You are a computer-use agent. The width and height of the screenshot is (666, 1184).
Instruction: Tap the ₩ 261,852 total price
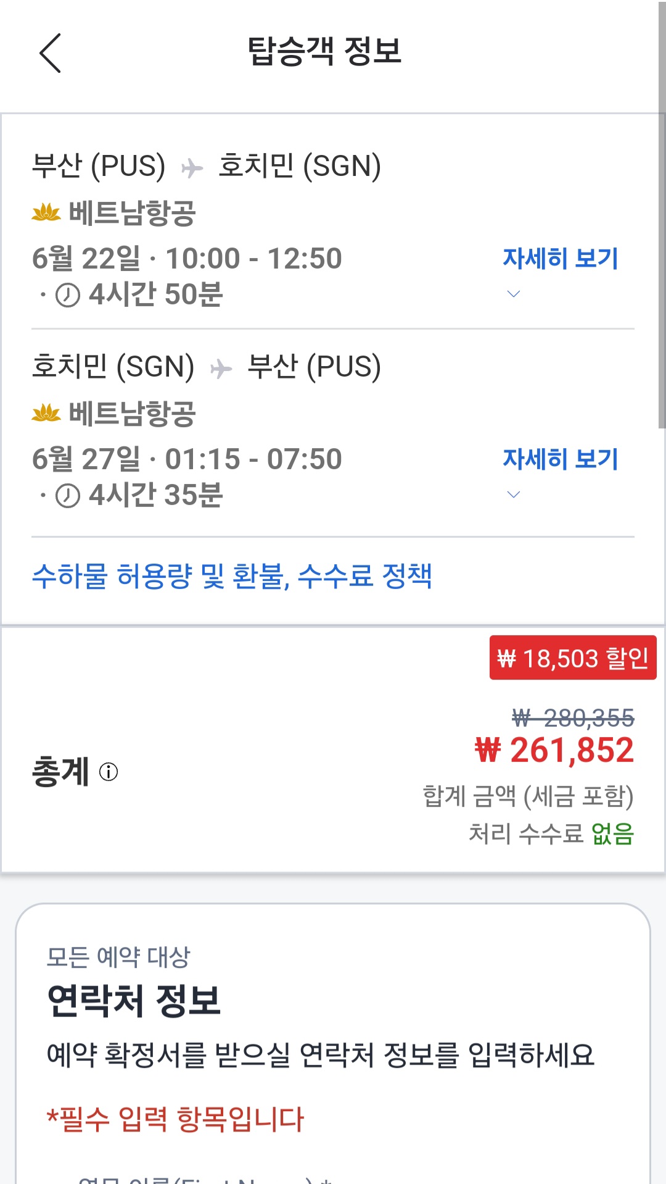click(x=554, y=751)
